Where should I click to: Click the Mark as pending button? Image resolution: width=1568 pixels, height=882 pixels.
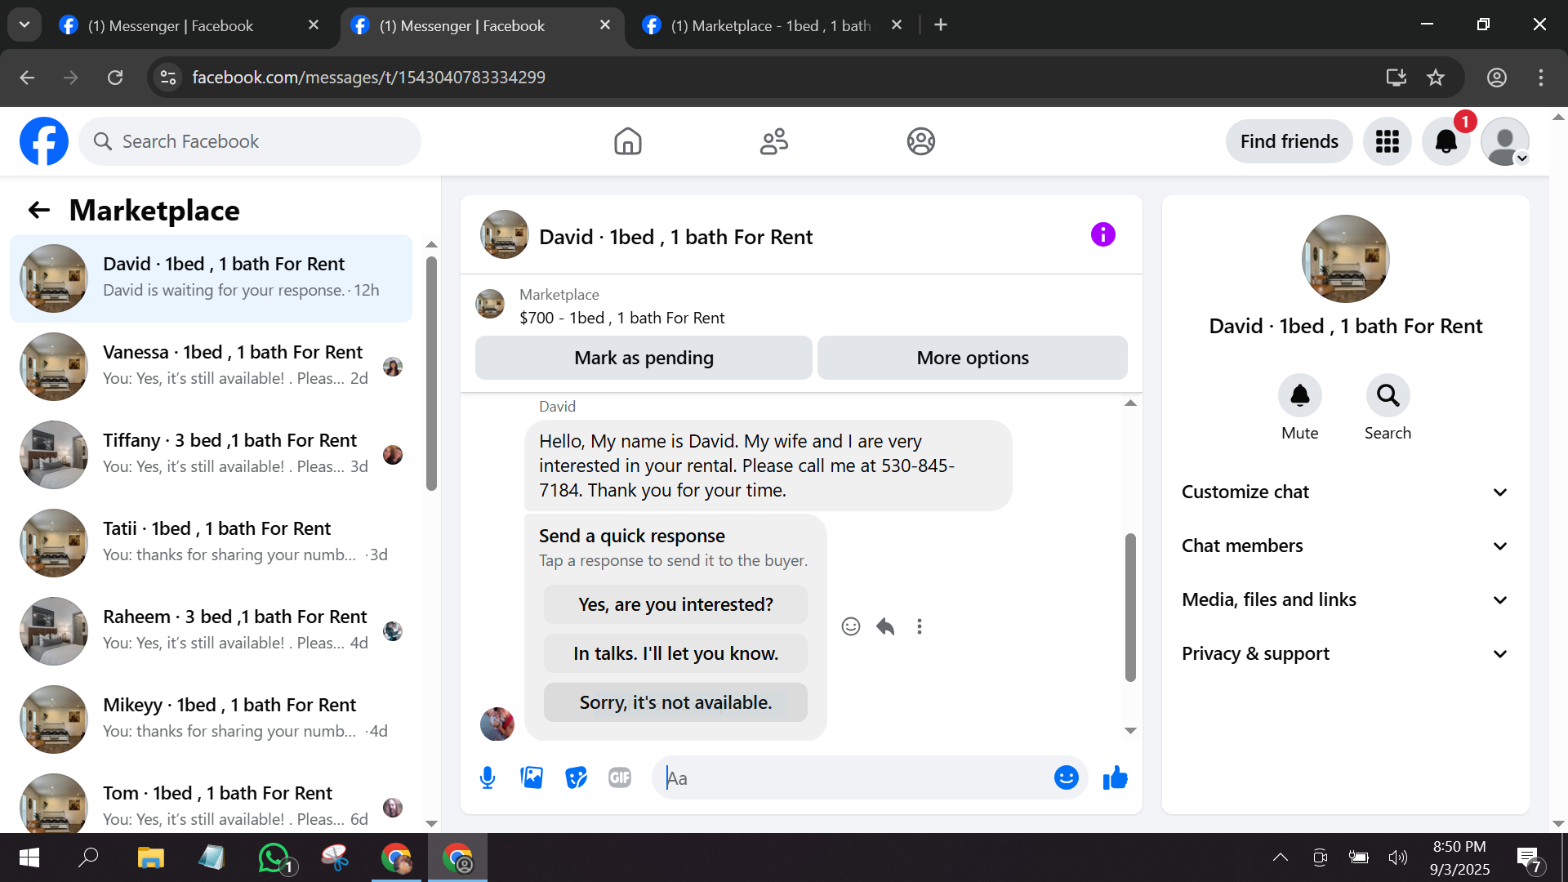coord(644,358)
